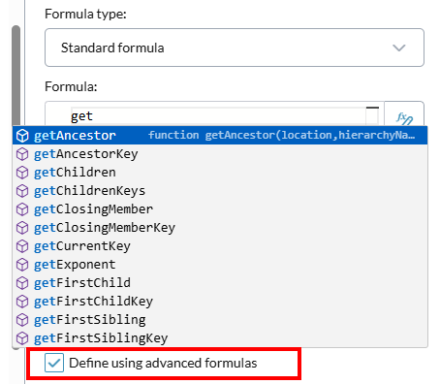Viewport: 440px width, 384px height.
Task: Click the cube icon beside getAncestor
Action: pos(22,136)
